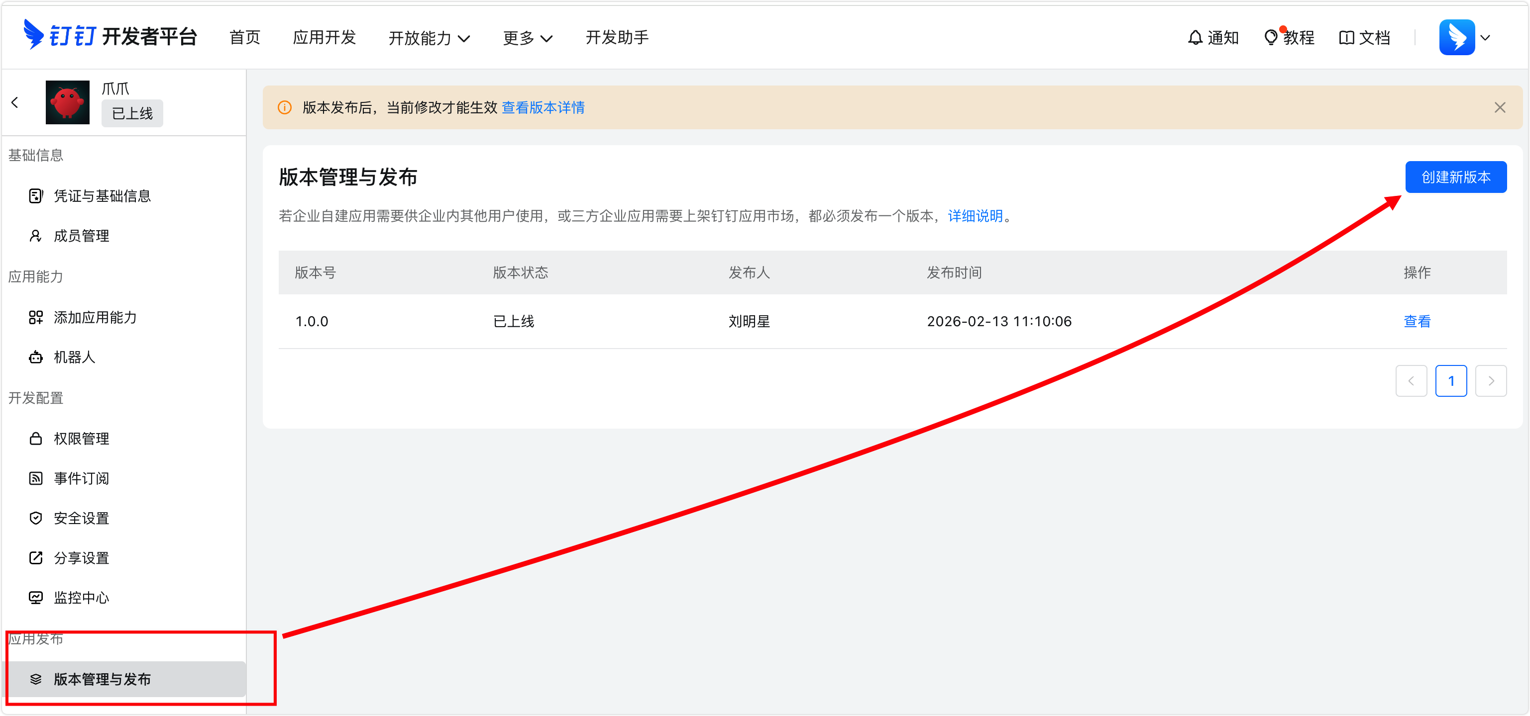Expand the 更多 dropdown menu
The width and height of the screenshot is (1530, 716).
(528, 38)
